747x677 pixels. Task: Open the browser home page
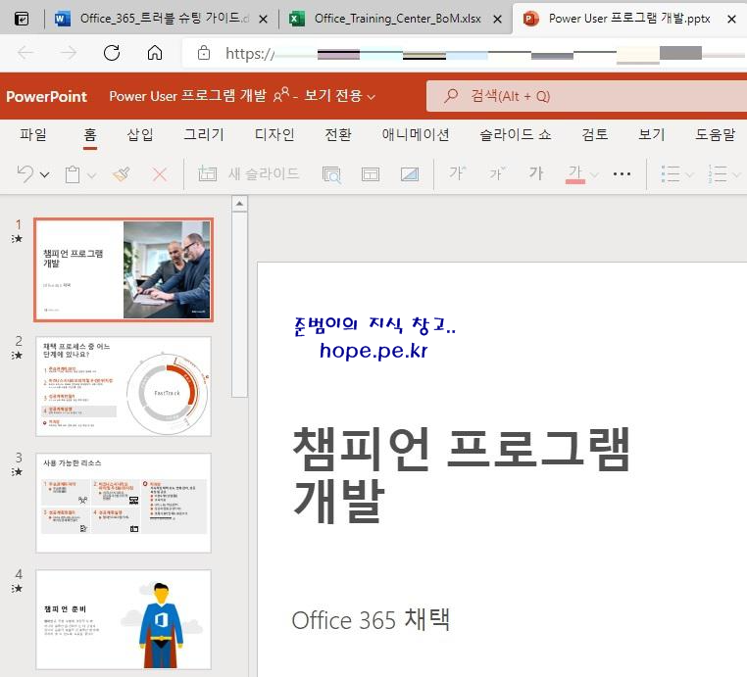[155, 53]
